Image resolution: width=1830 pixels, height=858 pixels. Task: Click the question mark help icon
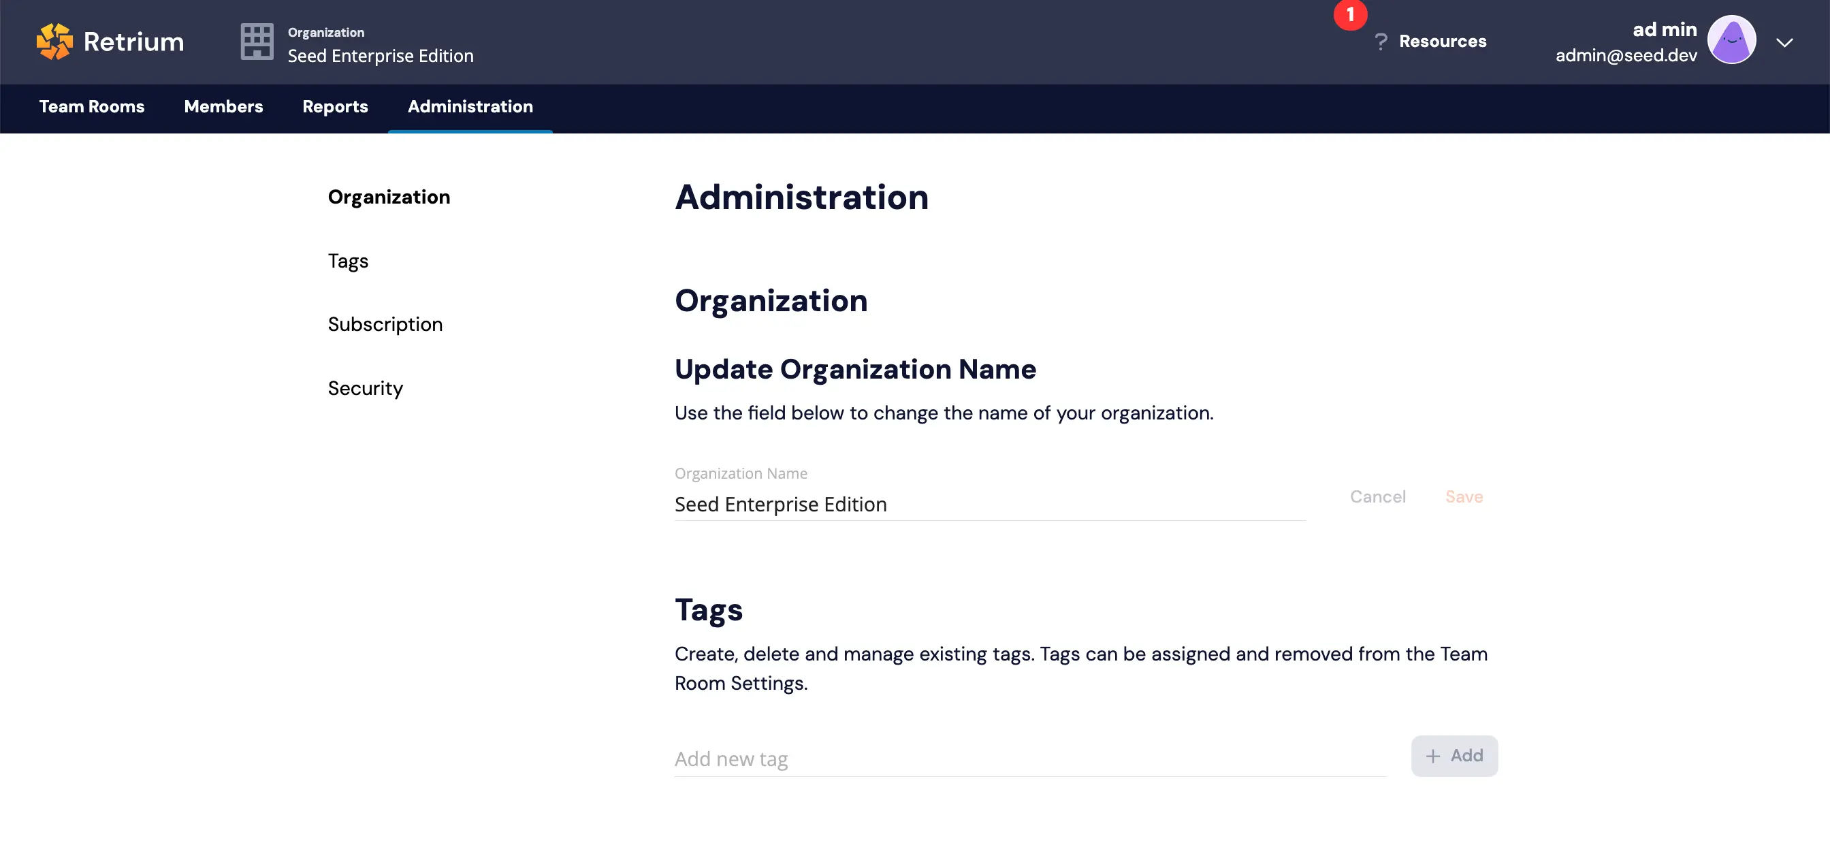[x=1380, y=42]
